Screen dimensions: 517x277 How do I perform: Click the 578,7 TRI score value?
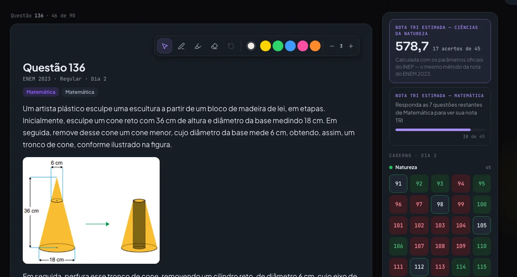tap(412, 46)
